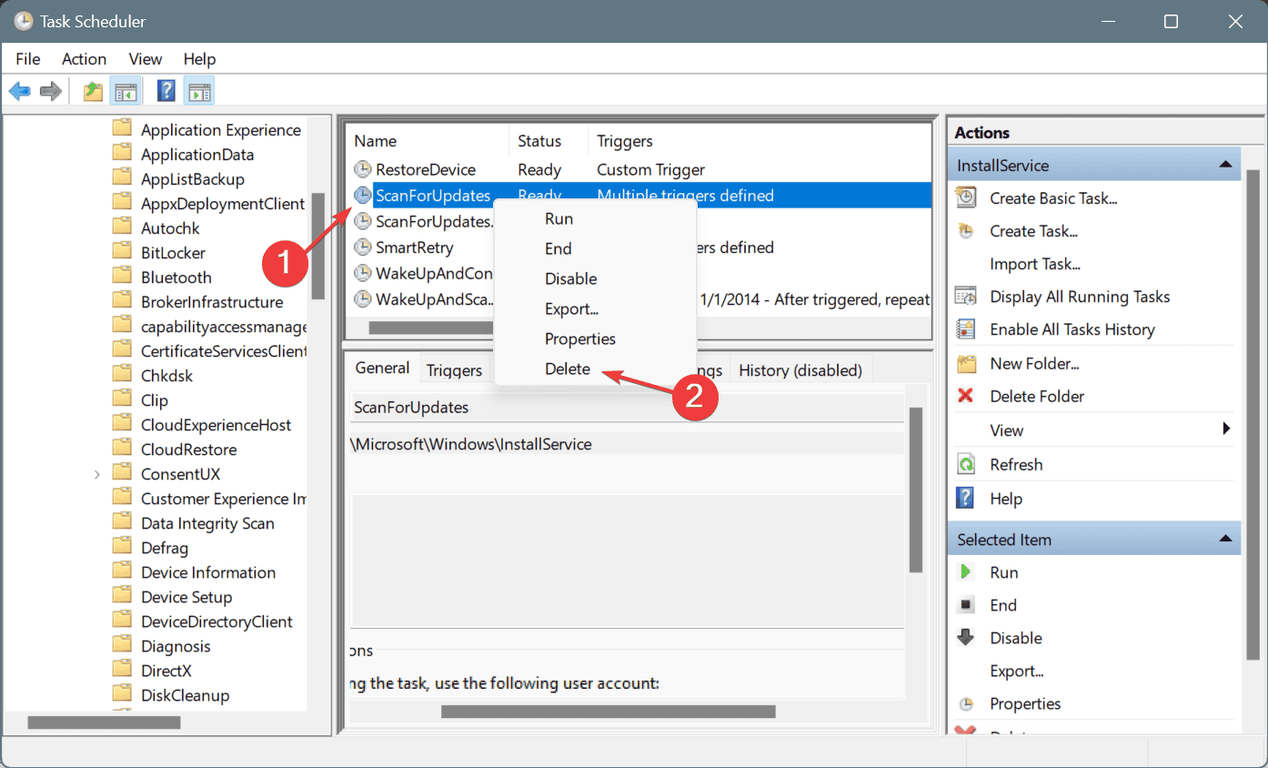The height and width of the screenshot is (768, 1268).
Task: Select the CloudExperienceHost folder
Action: tap(216, 424)
